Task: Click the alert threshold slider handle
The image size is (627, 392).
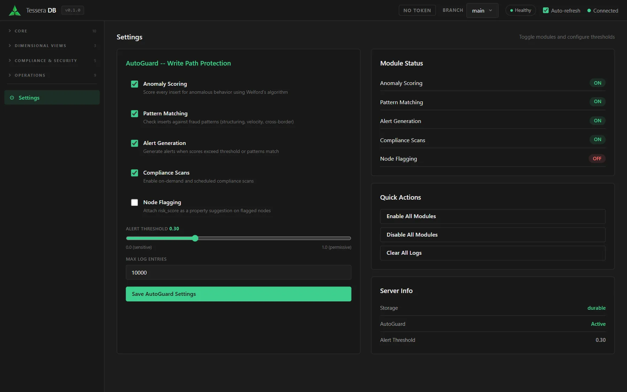Action: coord(195,238)
